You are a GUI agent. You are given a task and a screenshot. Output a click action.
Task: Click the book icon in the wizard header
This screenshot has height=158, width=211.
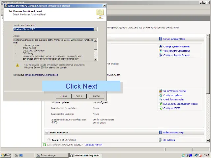click(100, 14)
